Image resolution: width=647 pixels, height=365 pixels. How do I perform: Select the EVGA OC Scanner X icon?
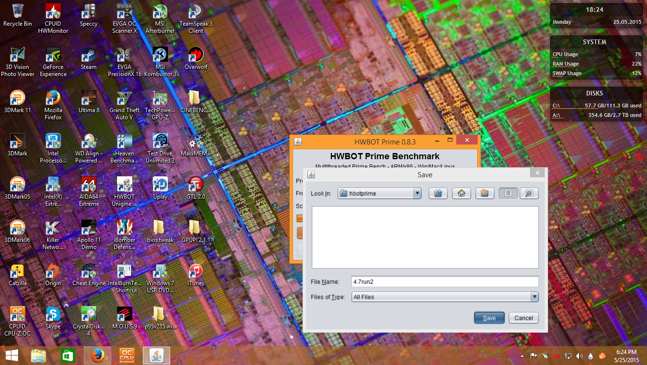(x=125, y=19)
